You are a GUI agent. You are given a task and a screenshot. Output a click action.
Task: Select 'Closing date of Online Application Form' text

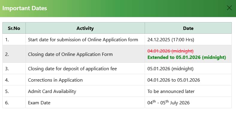pyautogui.click(x=70, y=54)
